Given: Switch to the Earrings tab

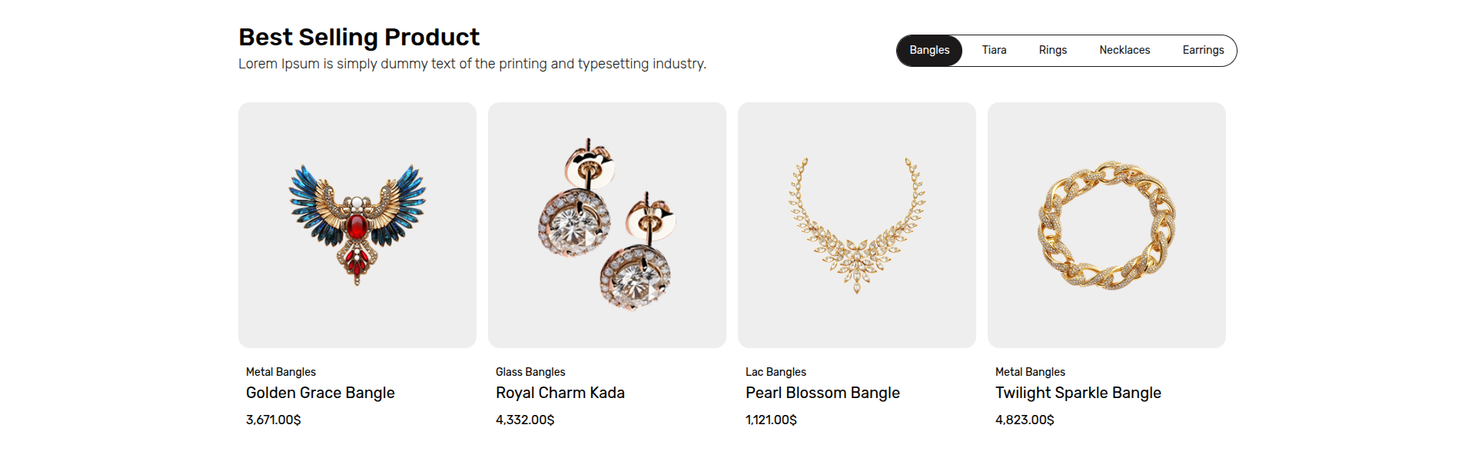Looking at the screenshot, I should [1203, 51].
